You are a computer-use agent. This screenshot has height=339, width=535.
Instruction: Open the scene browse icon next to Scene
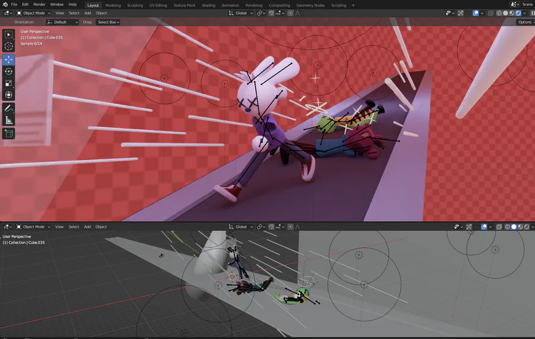515,4
